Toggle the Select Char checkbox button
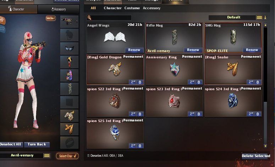Image resolution: width=275 pixels, height=167 pixels. tap(67, 156)
